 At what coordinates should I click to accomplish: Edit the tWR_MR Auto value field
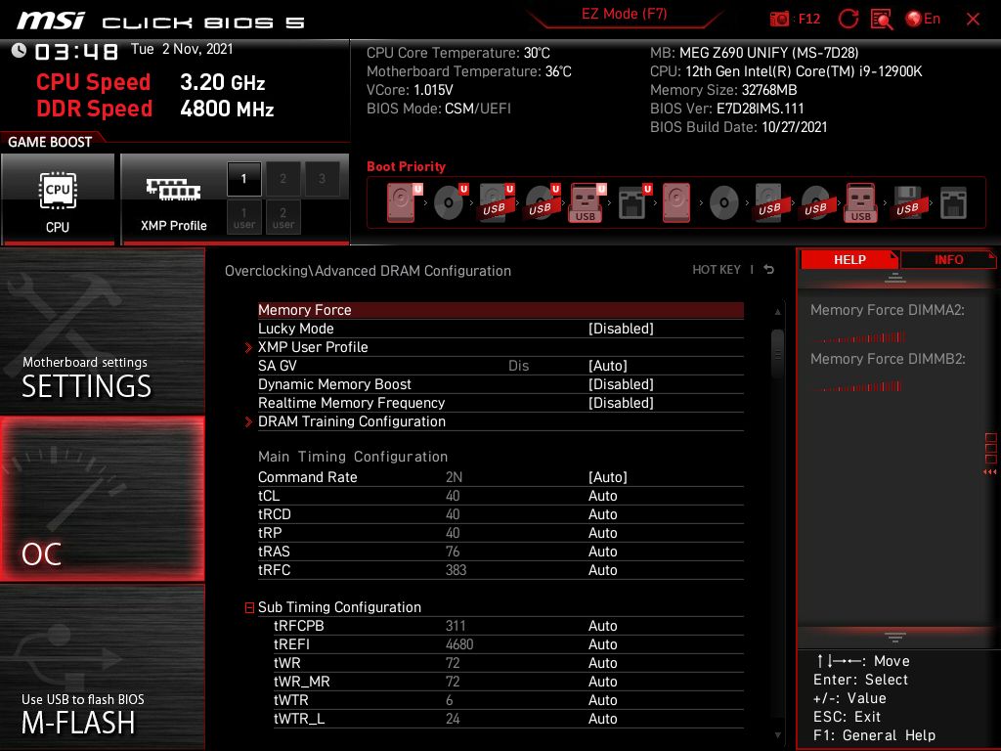tap(602, 682)
